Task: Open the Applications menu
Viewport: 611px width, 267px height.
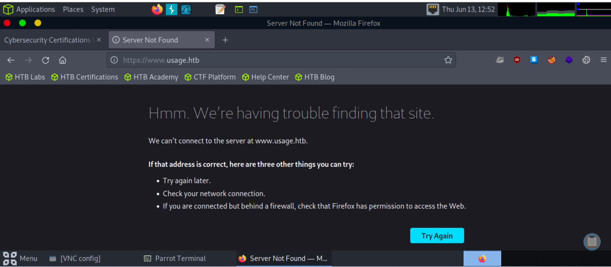Action: (x=35, y=10)
